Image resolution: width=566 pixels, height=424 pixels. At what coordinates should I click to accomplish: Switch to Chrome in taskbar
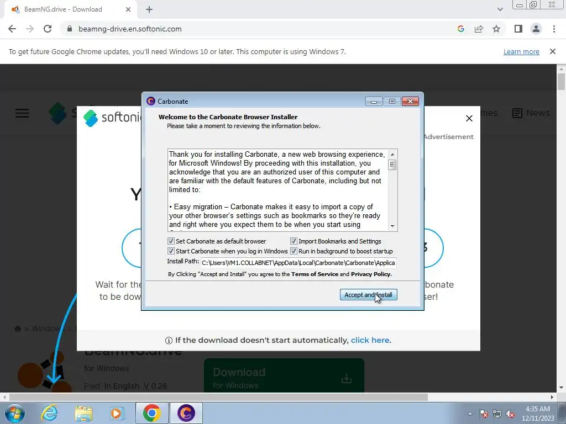click(151, 413)
